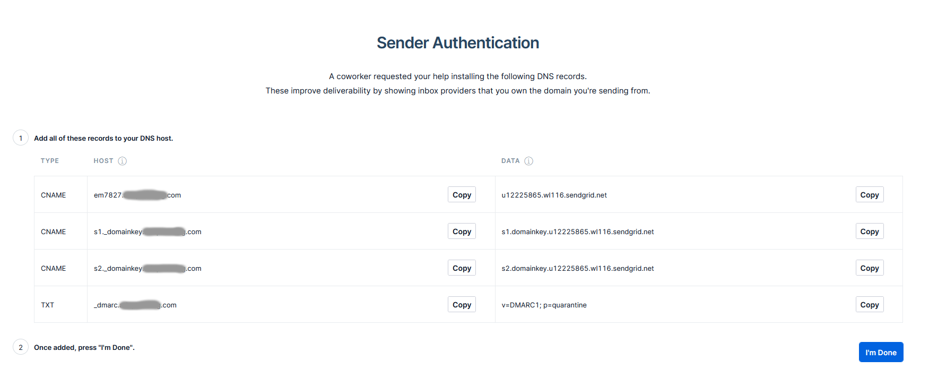This screenshot has width=929, height=377.
Task: Copy the u12225865.wl116.sendgrid.net data value
Action: (869, 195)
